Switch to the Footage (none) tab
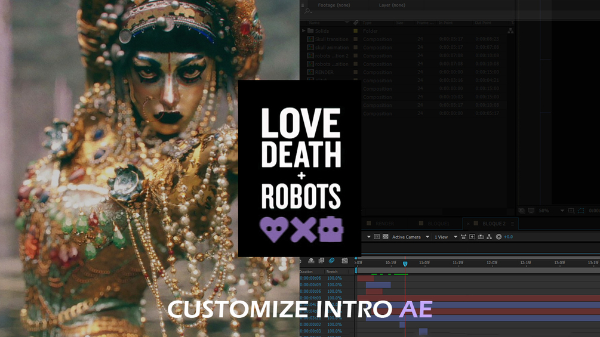The height and width of the screenshot is (337, 600). [334, 5]
